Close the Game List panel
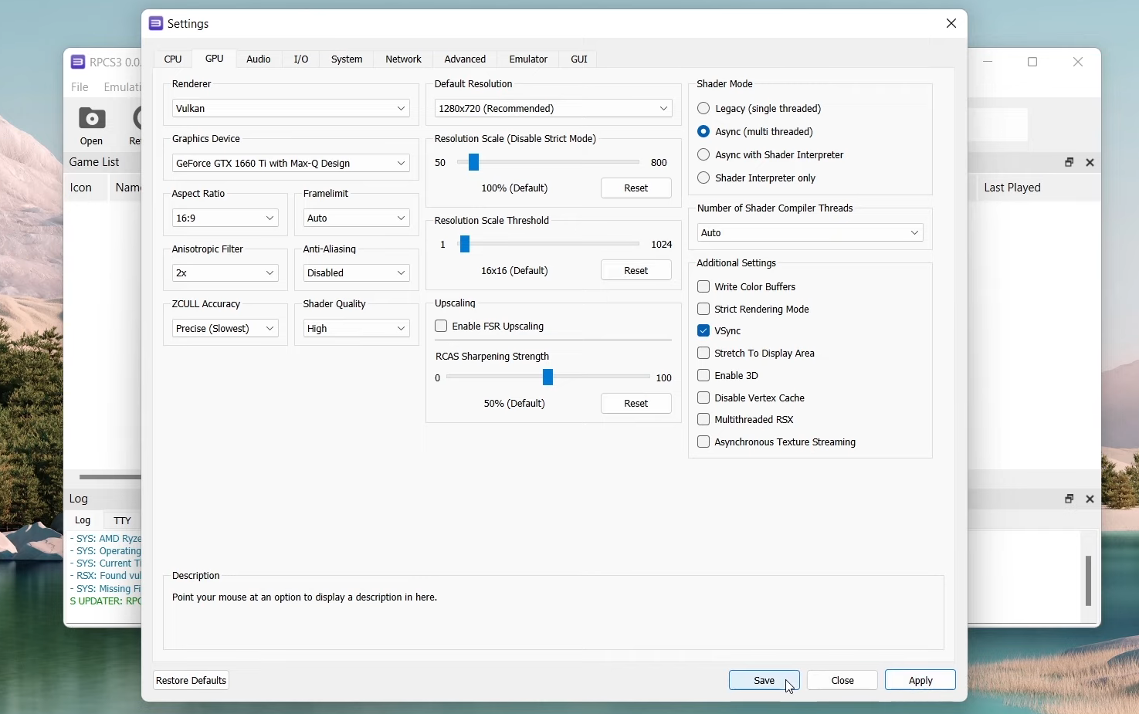This screenshot has width=1139, height=714. pyautogui.click(x=1091, y=163)
